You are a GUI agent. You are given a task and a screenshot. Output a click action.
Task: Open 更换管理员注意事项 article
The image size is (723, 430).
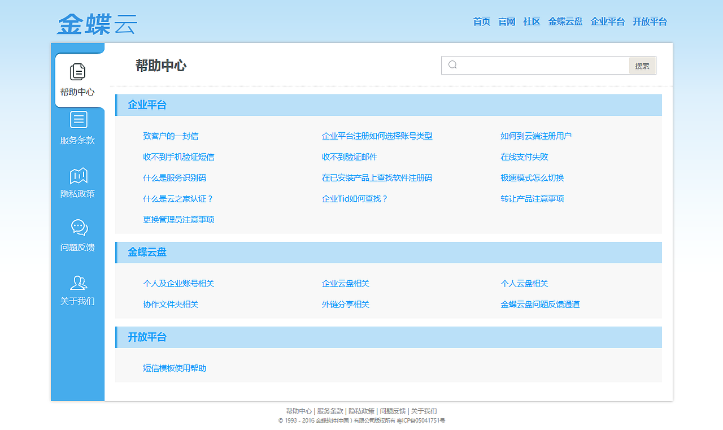point(178,220)
